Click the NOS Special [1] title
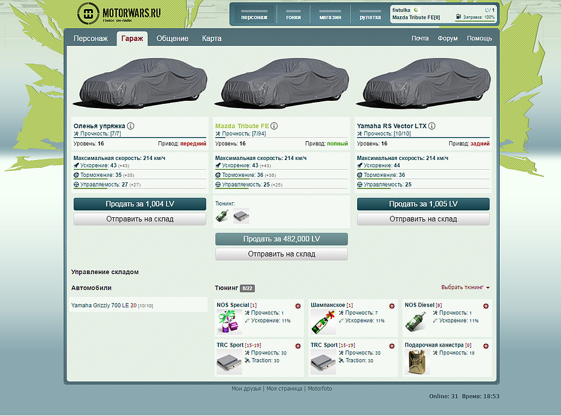 [236, 305]
